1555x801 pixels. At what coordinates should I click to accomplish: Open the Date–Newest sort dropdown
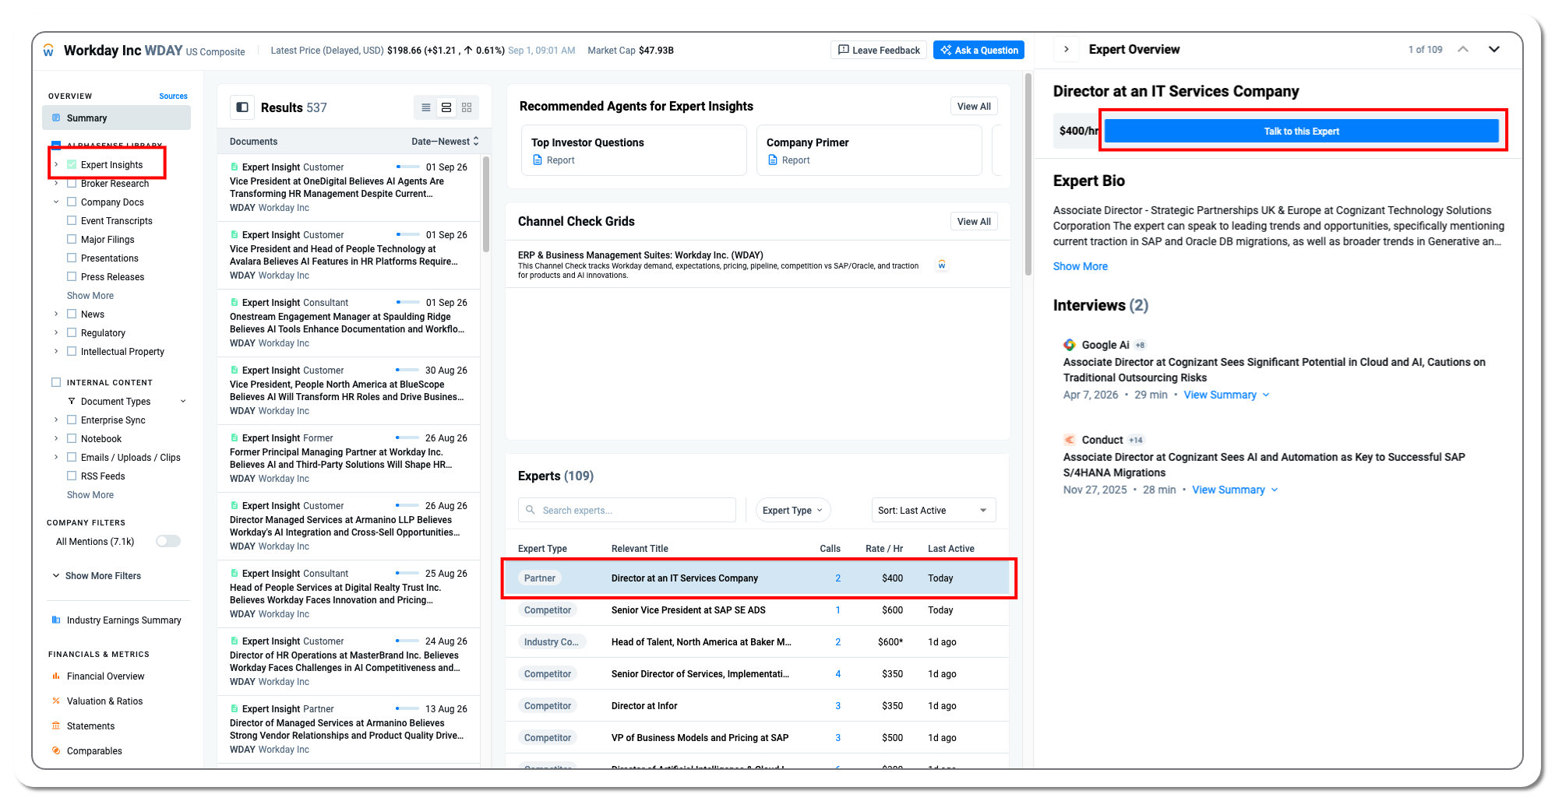pos(446,142)
